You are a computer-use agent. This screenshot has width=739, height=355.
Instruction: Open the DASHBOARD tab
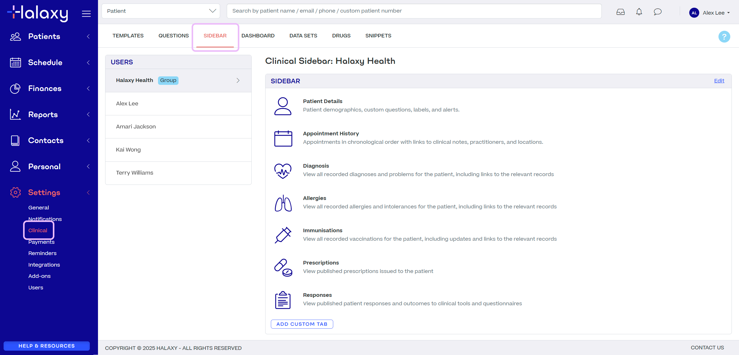click(x=258, y=36)
